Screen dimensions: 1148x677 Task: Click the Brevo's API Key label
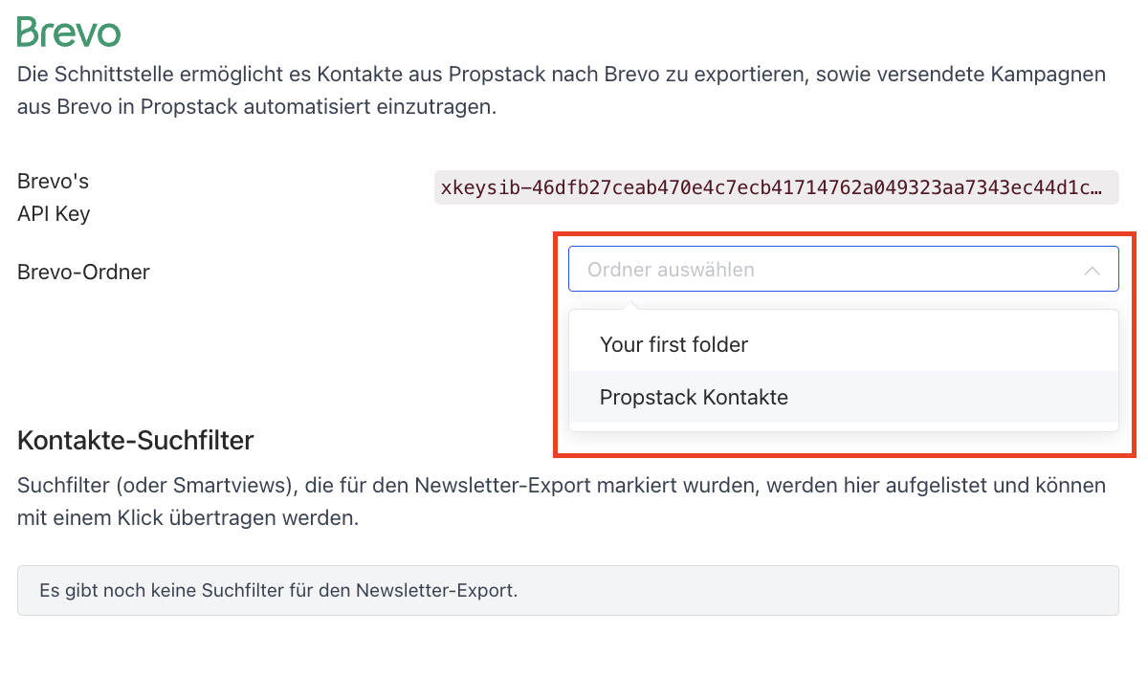coord(54,197)
